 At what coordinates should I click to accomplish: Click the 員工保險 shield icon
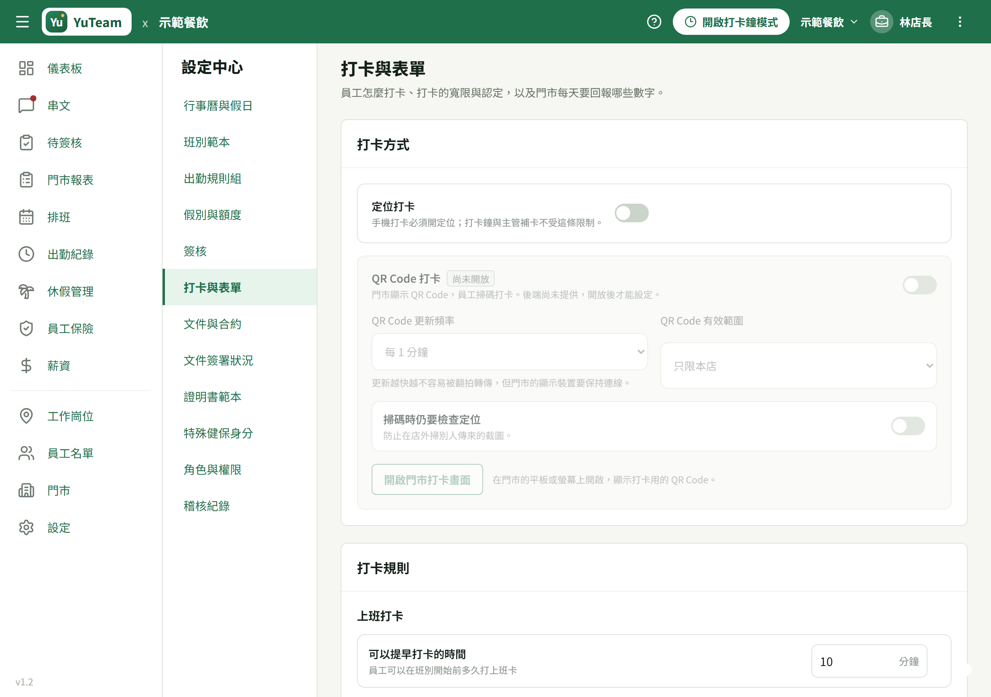pyautogui.click(x=26, y=329)
